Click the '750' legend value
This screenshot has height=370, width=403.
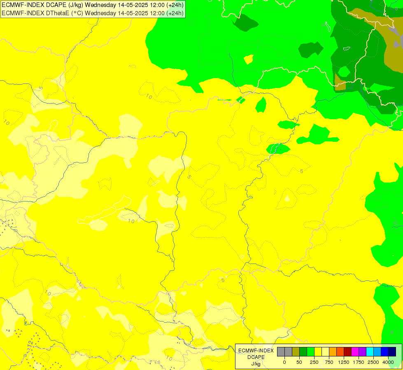point(329,362)
